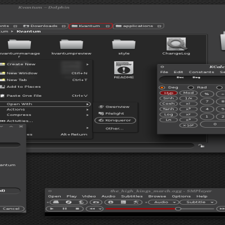The height and width of the screenshot is (225, 225).
Task: Click the 7 key in KCalc
Action: pyautogui.click(x=207, y=101)
